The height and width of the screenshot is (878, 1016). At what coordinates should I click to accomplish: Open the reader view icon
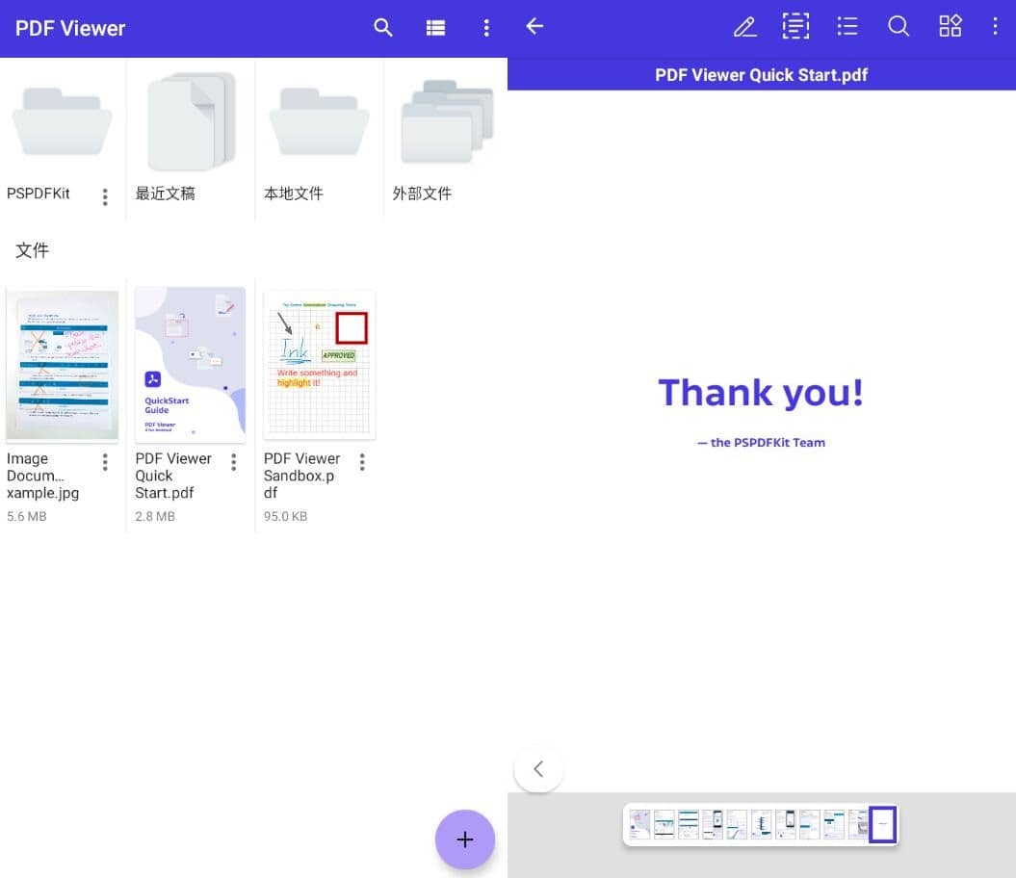pyautogui.click(x=795, y=27)
